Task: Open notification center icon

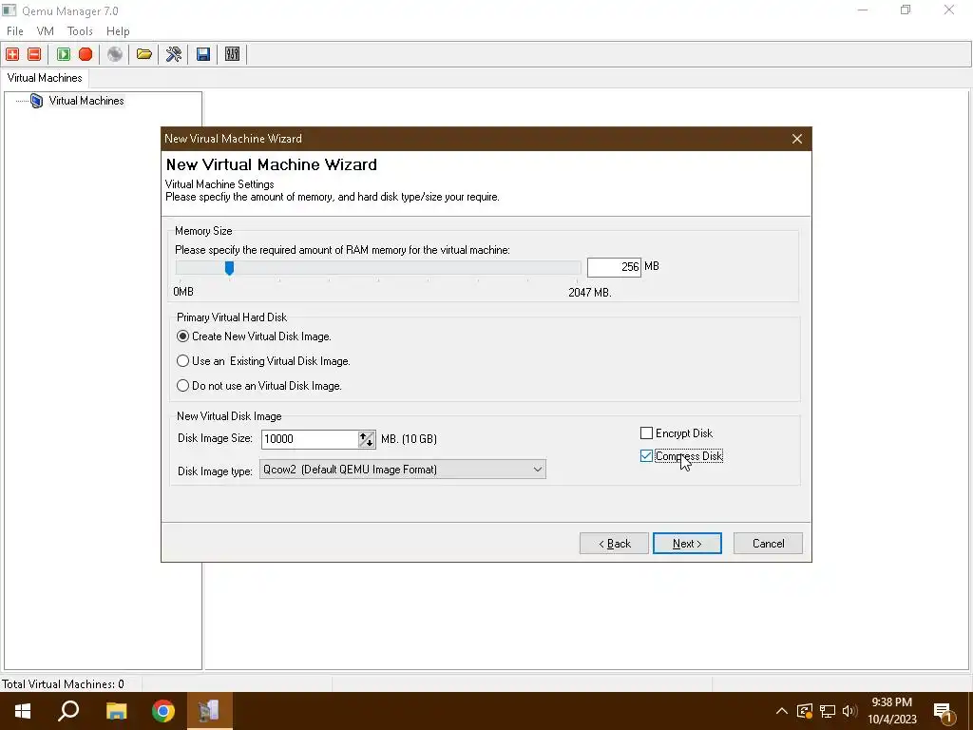Action: (944, 713)
